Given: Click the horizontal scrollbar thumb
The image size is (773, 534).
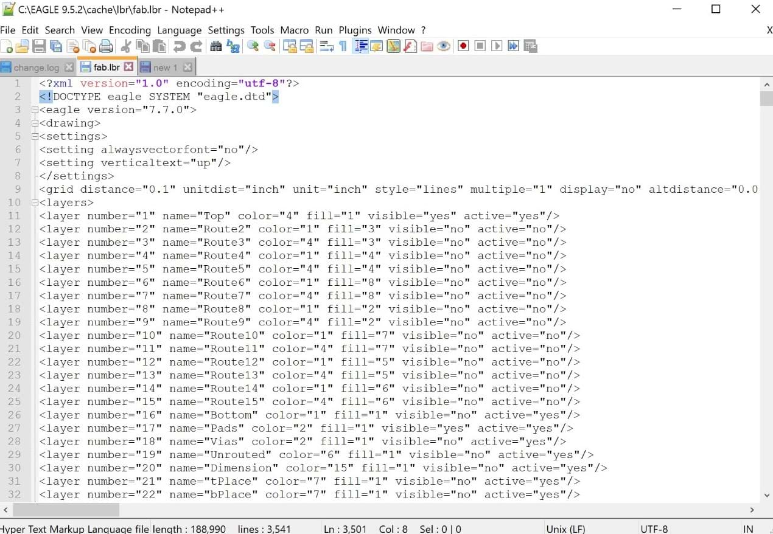Looking at the screenshot, I should tap(66, 510).
